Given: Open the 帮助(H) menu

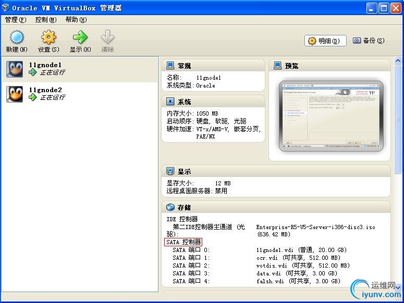Looking at the screenshot, I should coord(76,20).
